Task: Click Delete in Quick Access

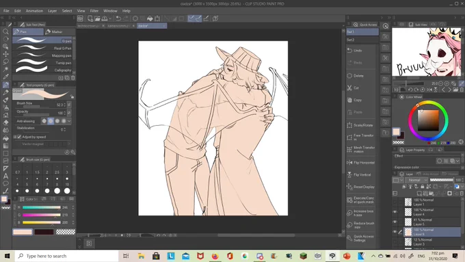Action: coord(361,76)
